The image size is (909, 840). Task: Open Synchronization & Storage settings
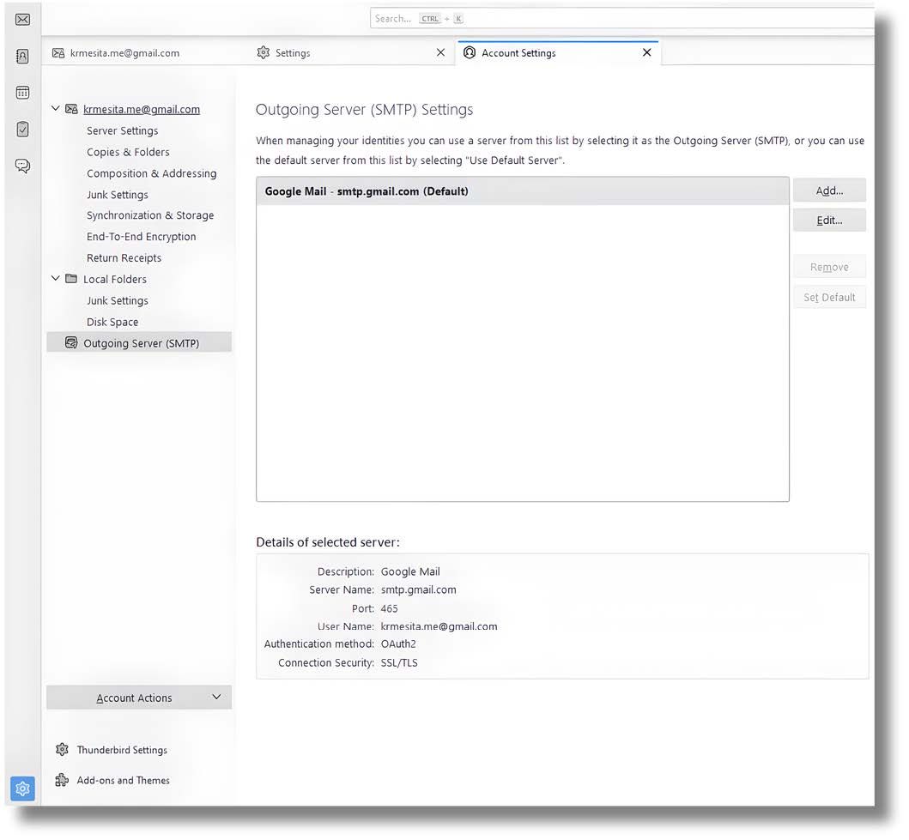pos(150,215)
